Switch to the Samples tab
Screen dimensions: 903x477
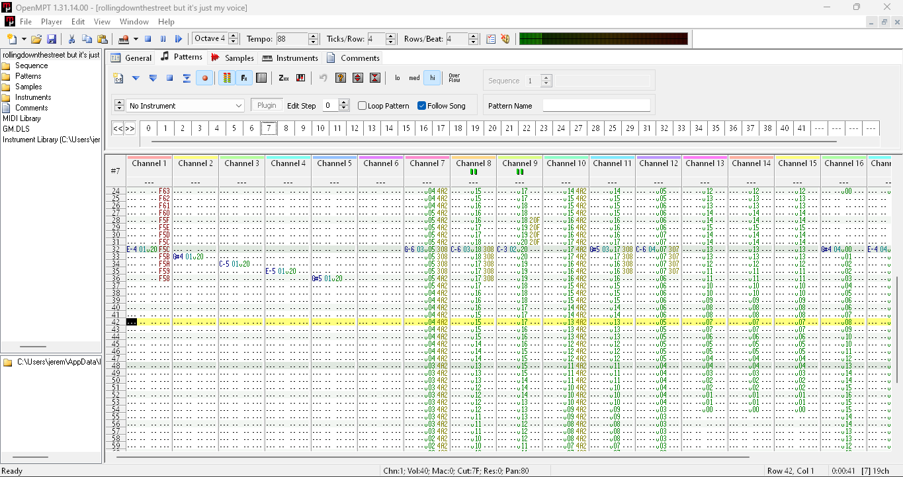(x=232, y=58)
